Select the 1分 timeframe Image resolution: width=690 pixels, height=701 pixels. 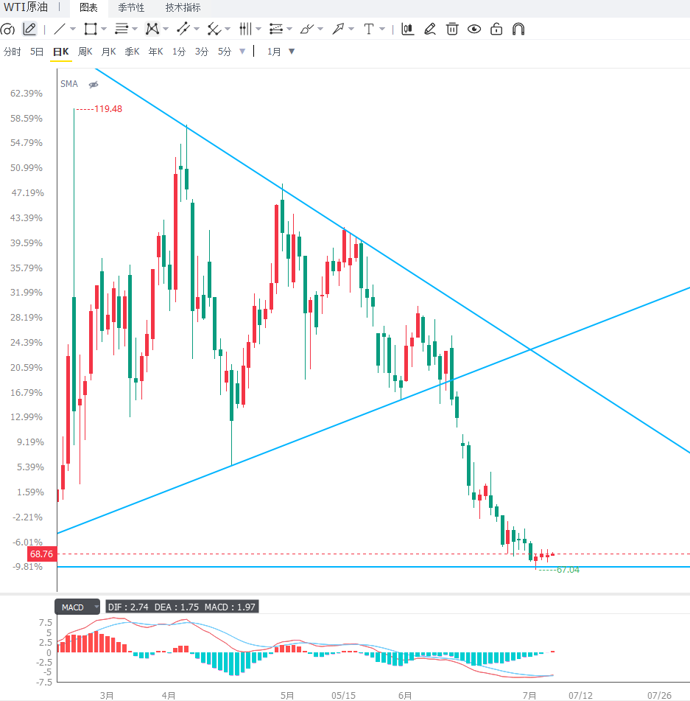click(179, 52)
